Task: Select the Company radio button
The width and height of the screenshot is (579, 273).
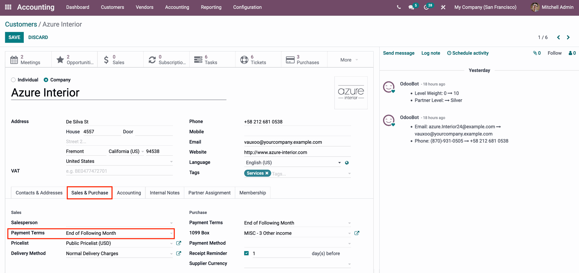Action: (46, 80)
